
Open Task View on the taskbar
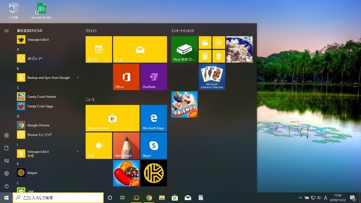click(123, 197)
